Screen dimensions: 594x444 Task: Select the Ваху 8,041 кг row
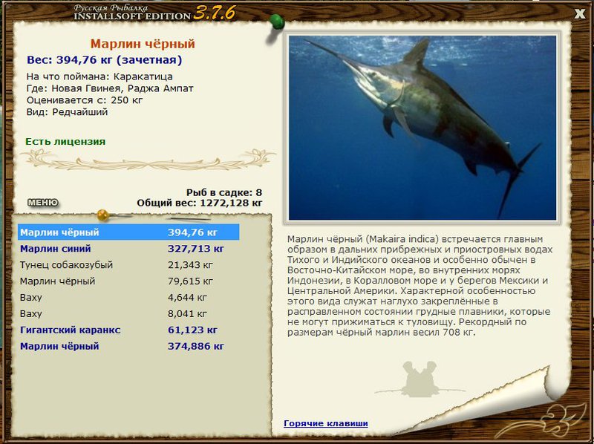128,313
